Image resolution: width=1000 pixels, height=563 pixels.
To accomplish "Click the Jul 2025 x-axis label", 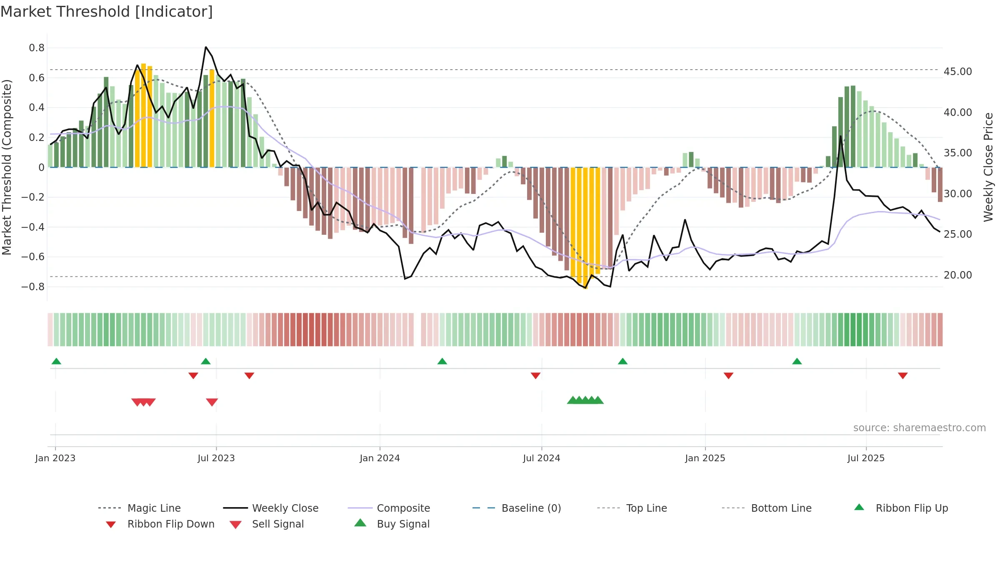I will point(866,458).
